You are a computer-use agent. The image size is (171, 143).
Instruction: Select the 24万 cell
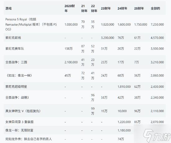click(104, 76)
